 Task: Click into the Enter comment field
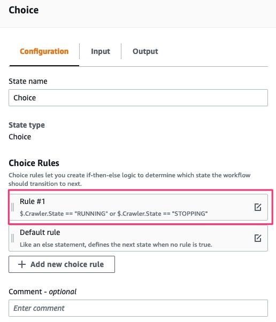138,308
